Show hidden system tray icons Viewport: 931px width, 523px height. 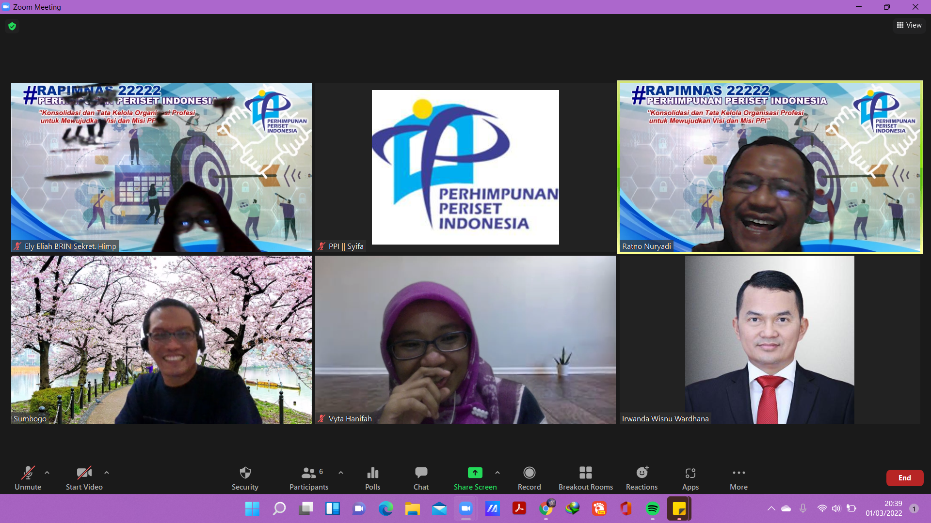point(771,508)
